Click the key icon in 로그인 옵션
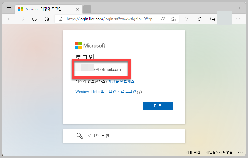248x158 pixels. coord(80,136)
